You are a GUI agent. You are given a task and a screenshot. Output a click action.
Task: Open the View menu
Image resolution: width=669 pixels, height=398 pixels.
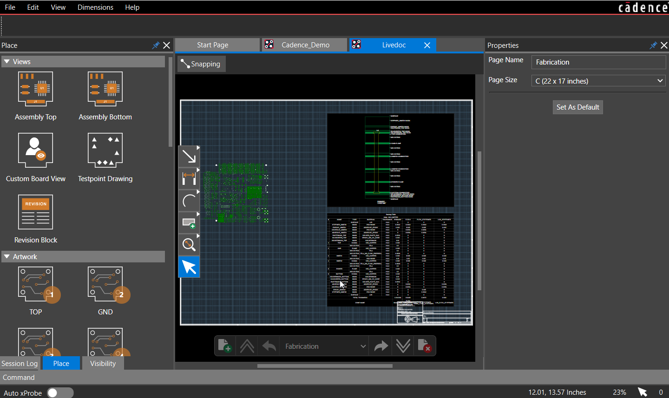[58, 7]
